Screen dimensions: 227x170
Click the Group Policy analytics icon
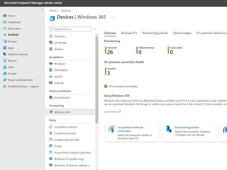[x=51, y=152]
